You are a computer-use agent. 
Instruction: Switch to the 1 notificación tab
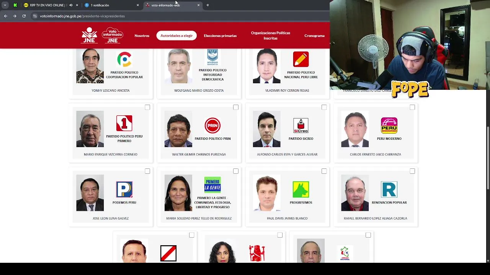(x=112, y=5)
